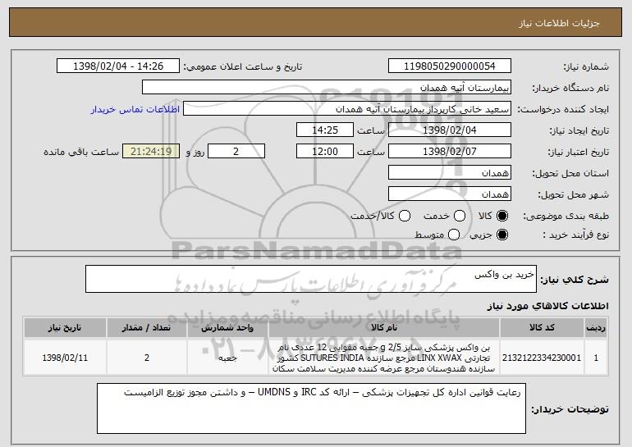Click the delivery city field همدان

(x=450, y=194)
